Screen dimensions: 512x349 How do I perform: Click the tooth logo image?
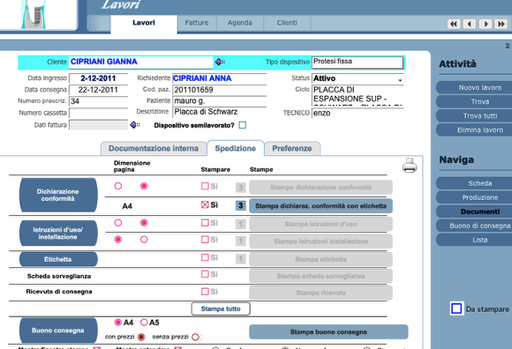tap(34, 14)
